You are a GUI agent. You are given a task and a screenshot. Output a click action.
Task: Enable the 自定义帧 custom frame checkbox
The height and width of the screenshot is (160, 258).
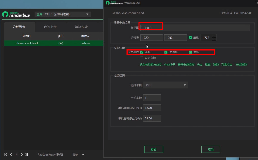(x=142, y=58)
